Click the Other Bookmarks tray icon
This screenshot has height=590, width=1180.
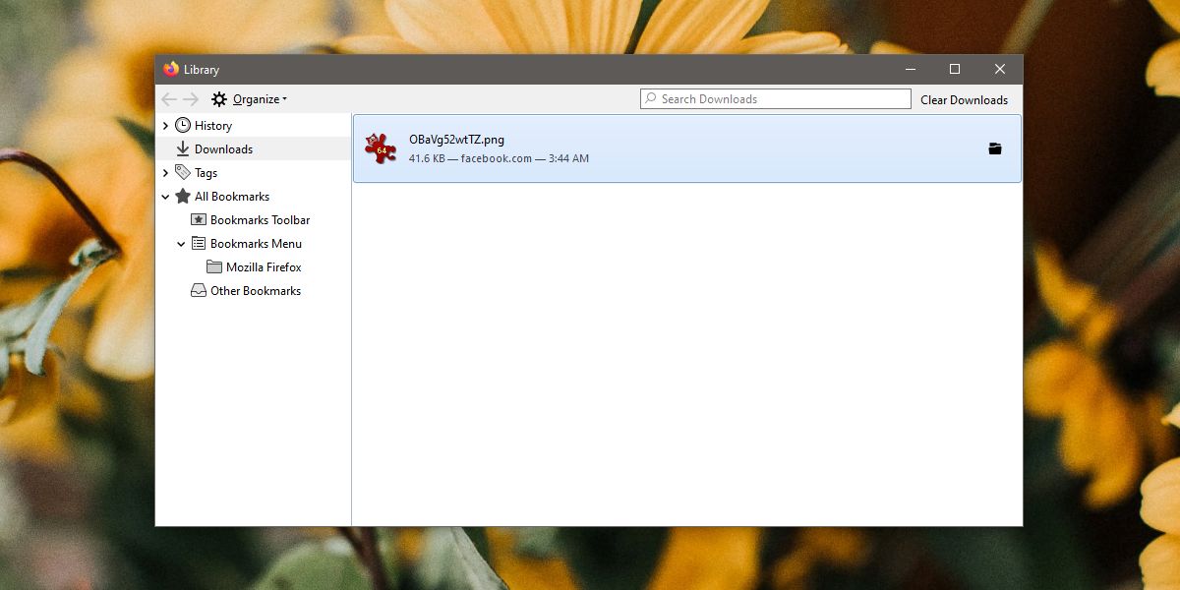point(199,291)
